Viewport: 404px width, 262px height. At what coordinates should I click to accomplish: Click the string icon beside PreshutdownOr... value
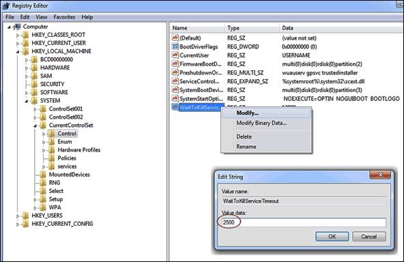point(175,72)
